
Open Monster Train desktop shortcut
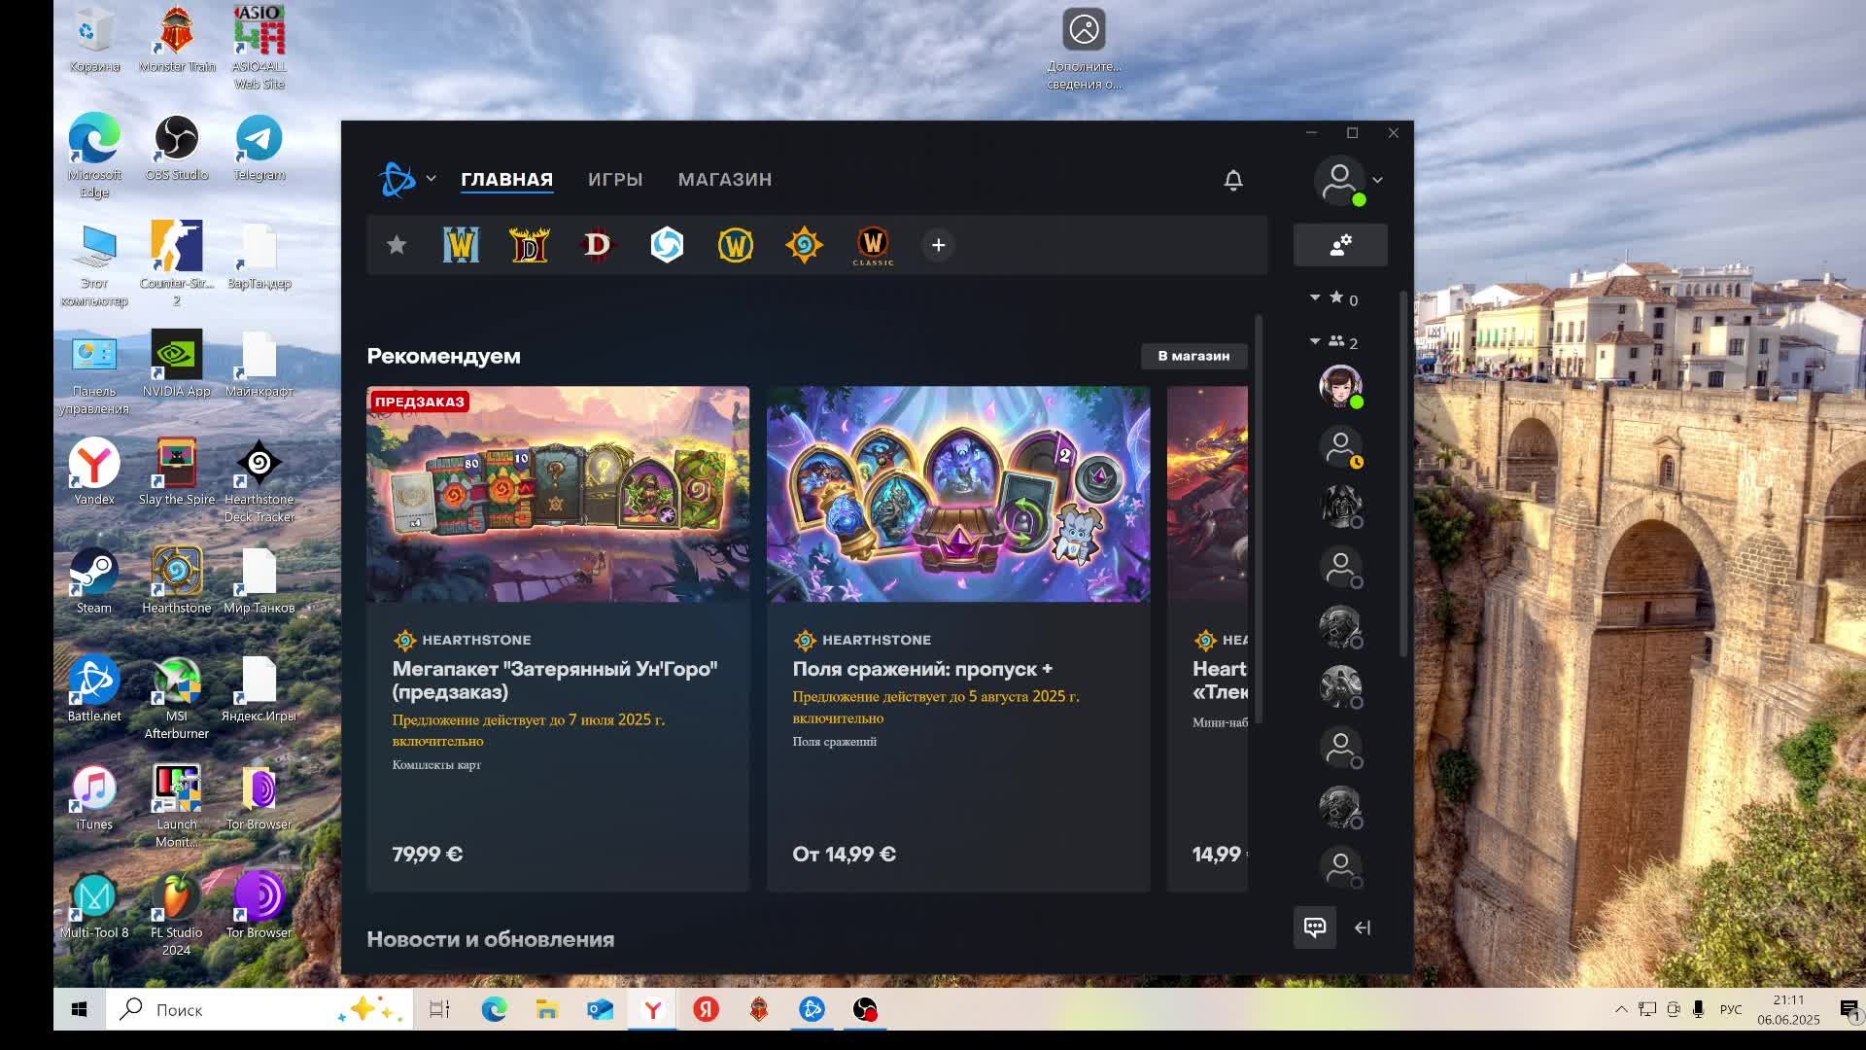point(177,40)
